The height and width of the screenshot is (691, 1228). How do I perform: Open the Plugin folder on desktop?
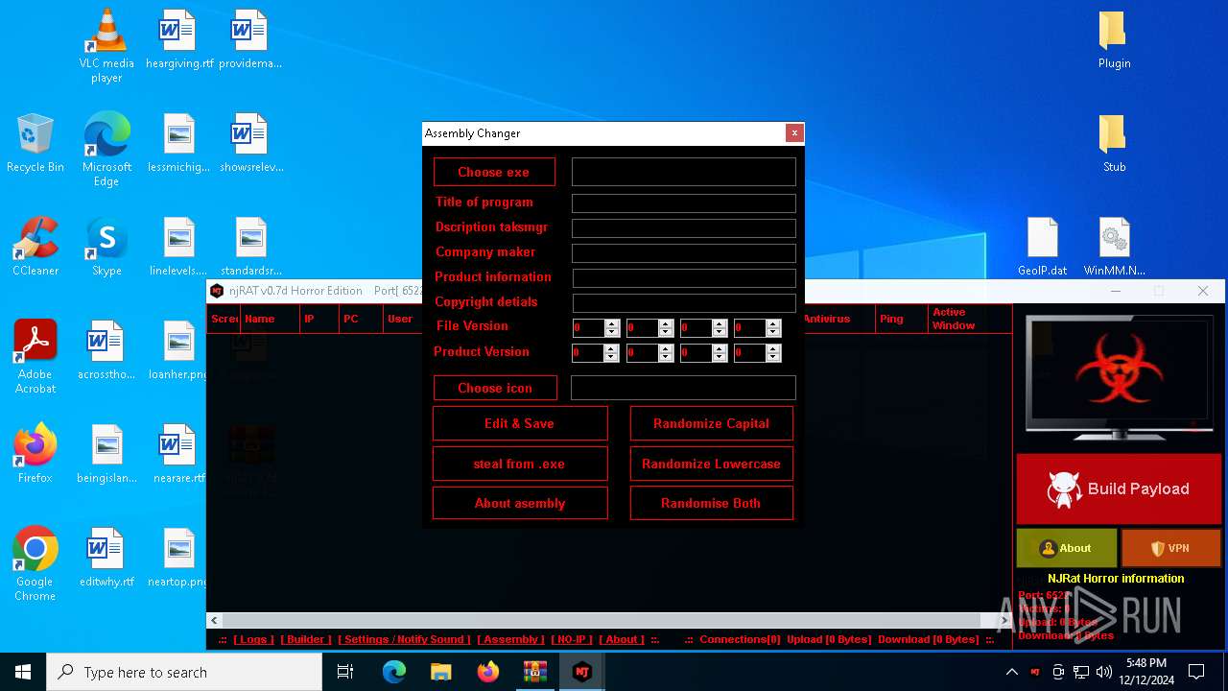pos(1114,40)
